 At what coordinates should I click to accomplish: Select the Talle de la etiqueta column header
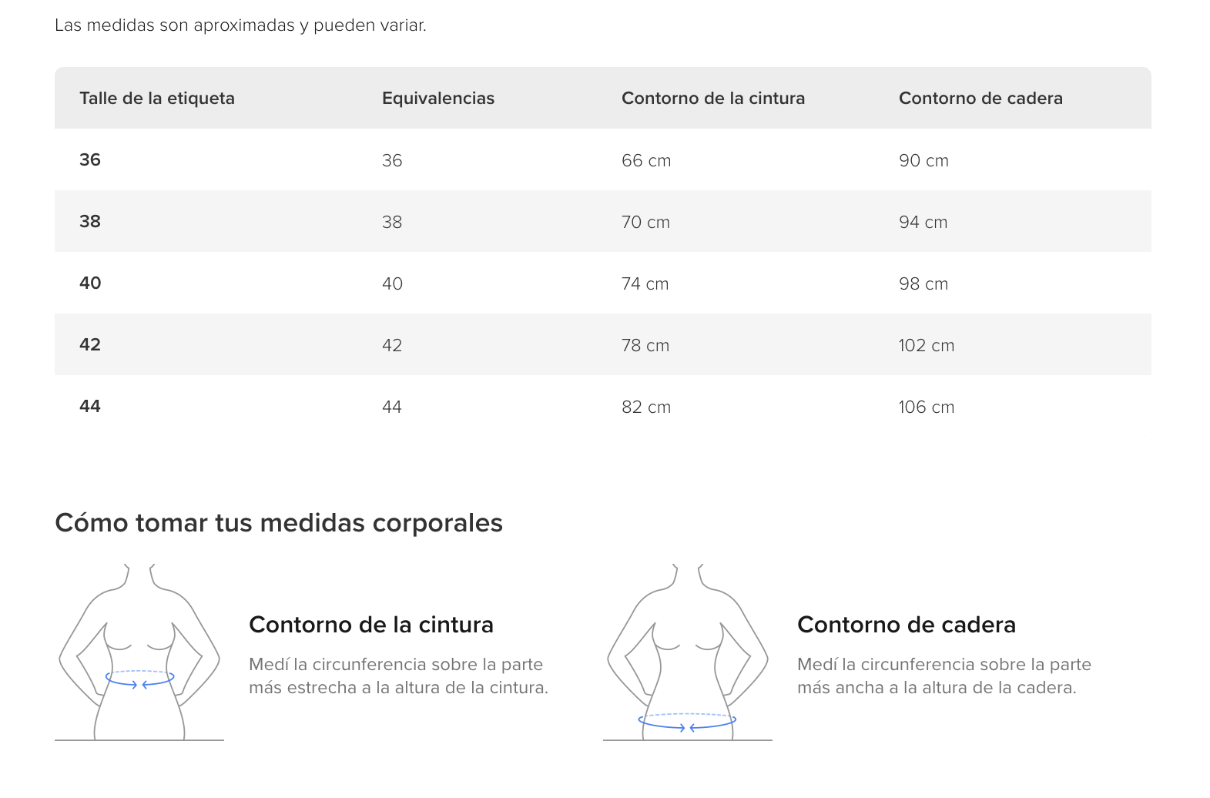(x=157, y=98)
